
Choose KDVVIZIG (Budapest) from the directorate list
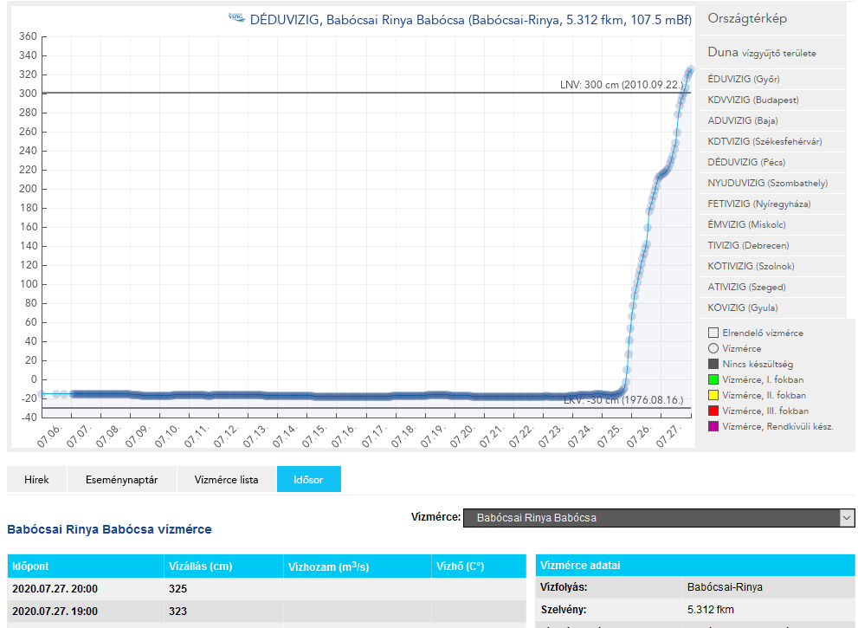[751, 100]
